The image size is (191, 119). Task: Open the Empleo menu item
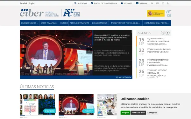(64, 23)
